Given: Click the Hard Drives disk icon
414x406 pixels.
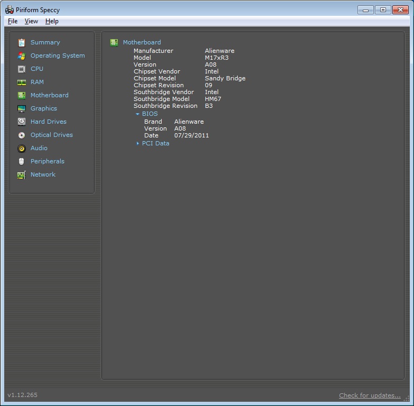Looking at the screenshot, I should (21, 122).
